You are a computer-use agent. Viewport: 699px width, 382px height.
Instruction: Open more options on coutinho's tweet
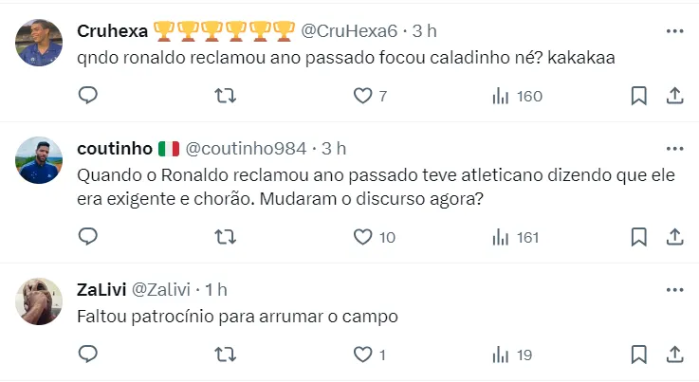(x=675, y=149)
